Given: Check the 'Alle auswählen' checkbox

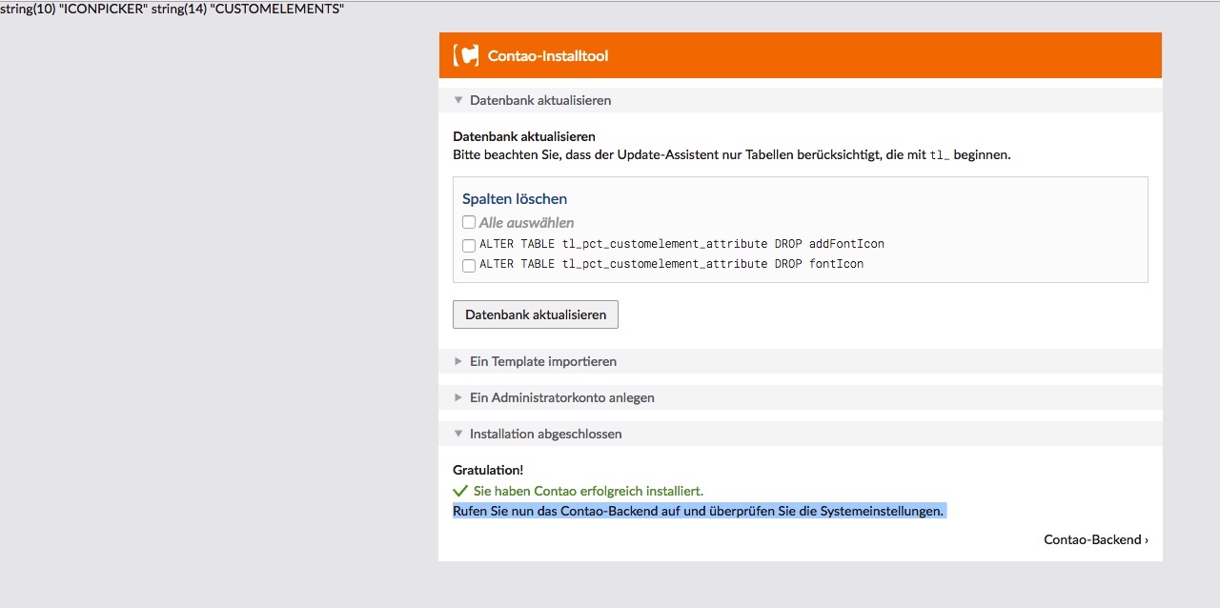Looking at the screenshot, I should click(x=469, y=222).
